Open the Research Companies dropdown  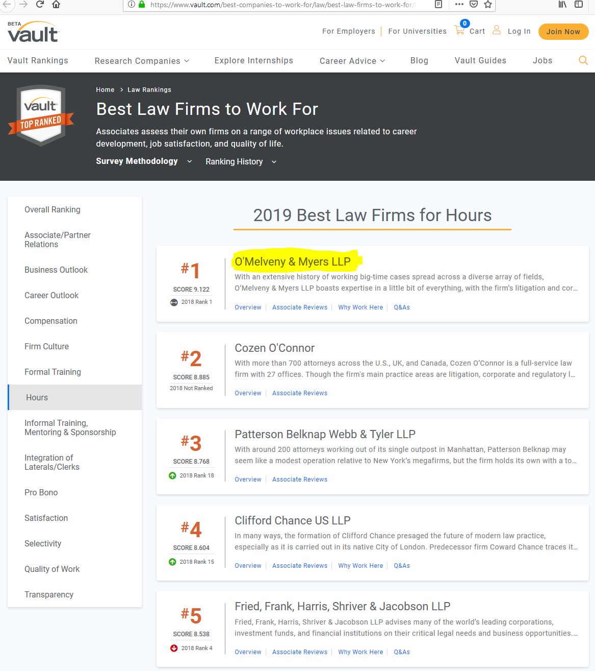(141, 60)
